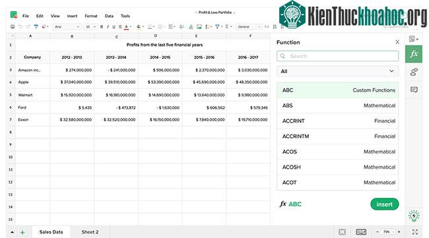The width and height of the screenshot is (429, 238).
Task: Select the ACOS function row
Action: tap(338, 152)
